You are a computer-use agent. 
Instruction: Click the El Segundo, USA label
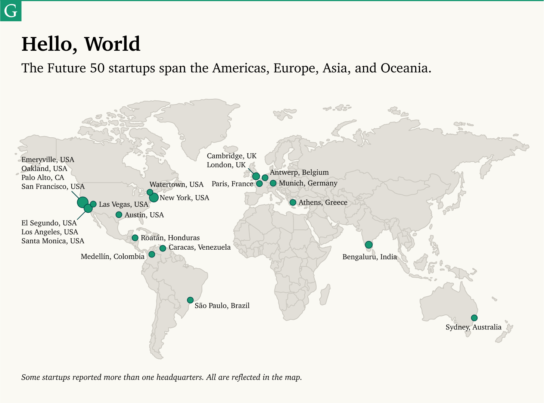(x=49, y=223)
